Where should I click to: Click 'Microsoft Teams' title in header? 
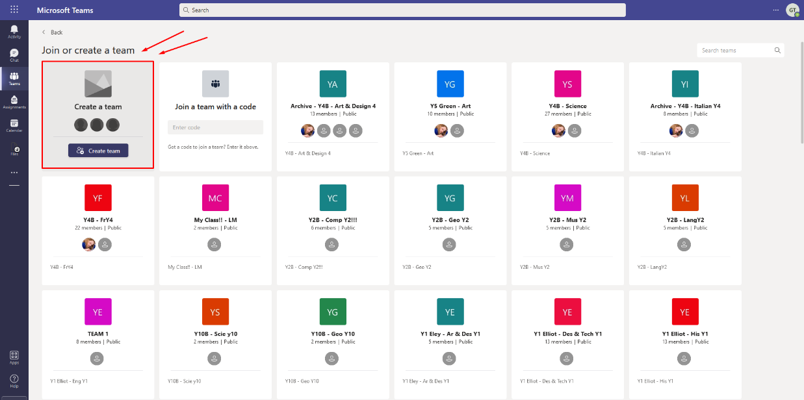[x=65, y=10]
